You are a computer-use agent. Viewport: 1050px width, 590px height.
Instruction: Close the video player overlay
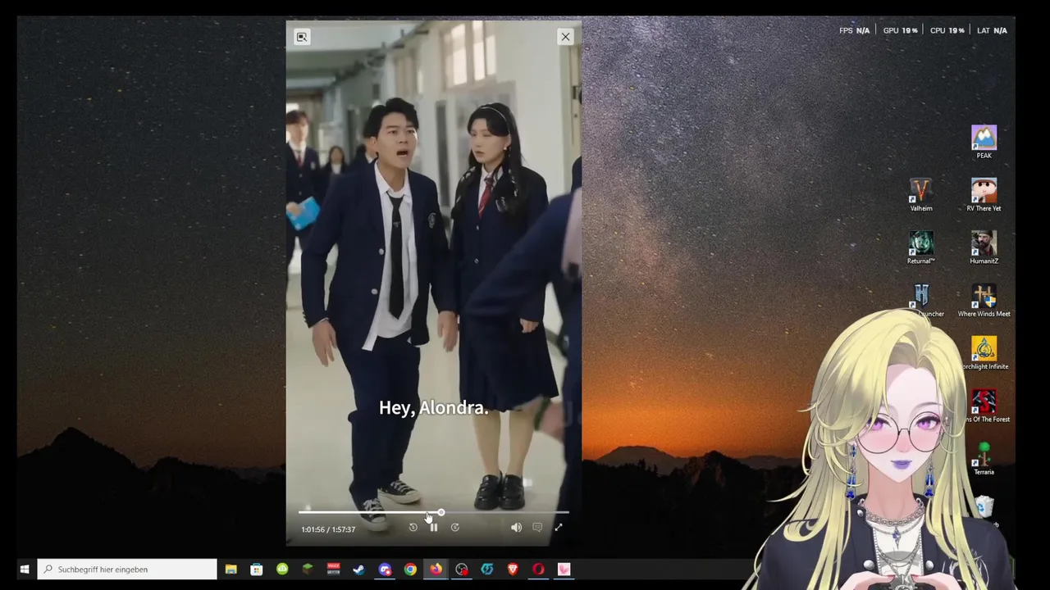[x=565, y=37]
